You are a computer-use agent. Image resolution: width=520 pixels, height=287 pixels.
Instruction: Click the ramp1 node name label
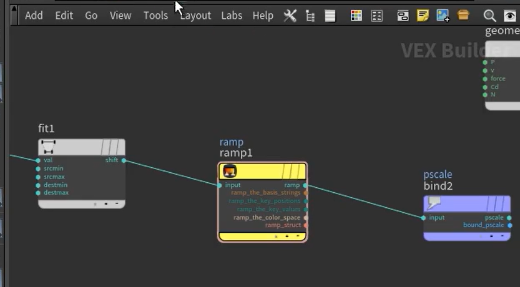coord(236,153)
